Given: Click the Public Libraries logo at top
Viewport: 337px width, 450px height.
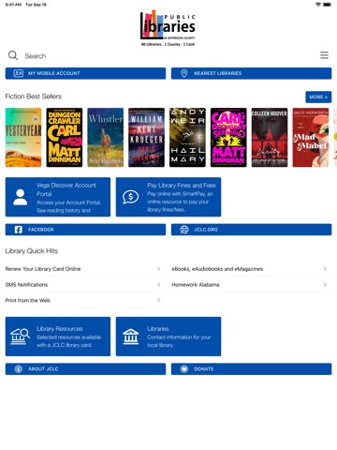Looking at the screenshot, I should (x=168, y=28).
